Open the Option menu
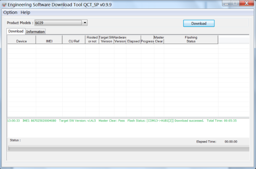The height and width of the screenshot is (169, 256). [10, 12]
